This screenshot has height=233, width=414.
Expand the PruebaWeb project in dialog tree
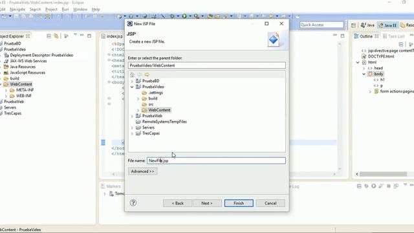(x=132, y=116)
